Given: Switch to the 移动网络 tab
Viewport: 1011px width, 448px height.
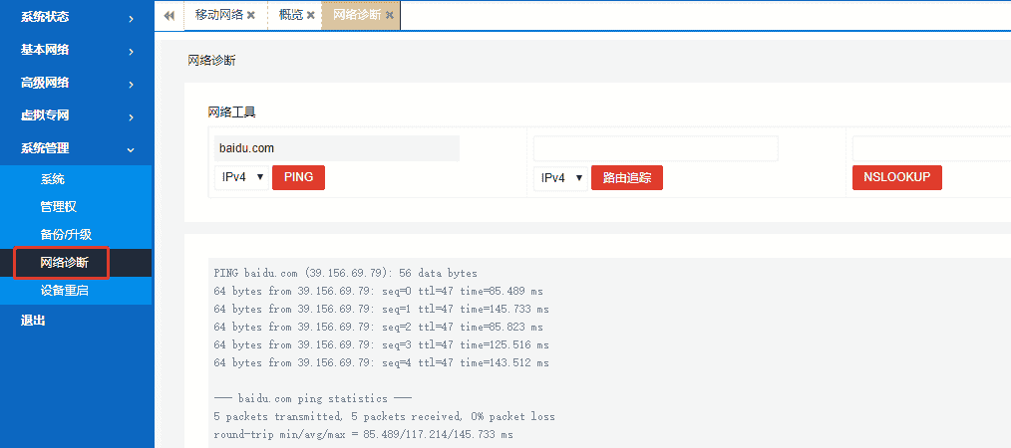Looking at the screenshot, I should pos(217,15).
